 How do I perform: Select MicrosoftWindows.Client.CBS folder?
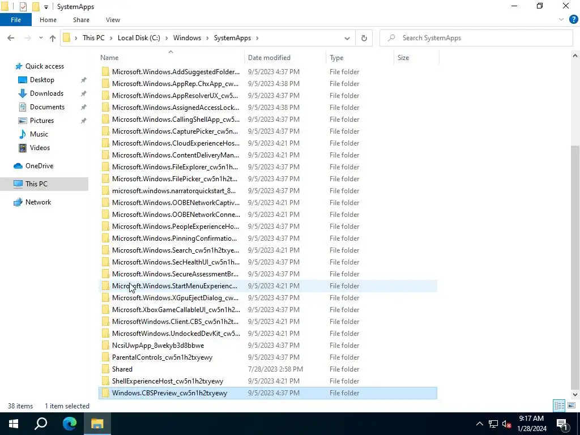pyautogui.click(x=176, y=322)
